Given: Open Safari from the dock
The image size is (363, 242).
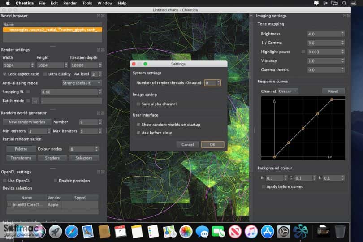Looking at the screenshot, I should tap(71, 231).
